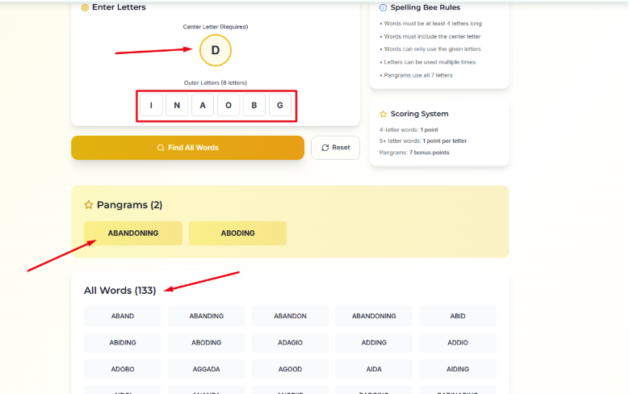Screen dimensions: 629x394
Task: Click the AIDA word tile
Action: (374, 369)
